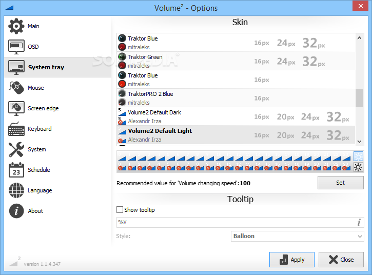This screenshot has width=372, height=275.
Task: Go to the Mouse tab label
Action: pos(36,88)
